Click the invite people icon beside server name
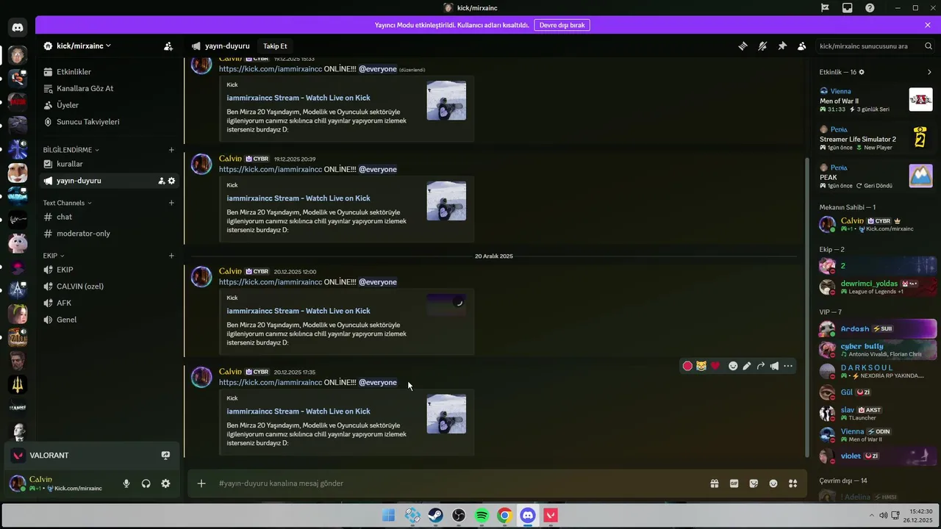Viewport: 941px width, 529px height. [168, 46]
